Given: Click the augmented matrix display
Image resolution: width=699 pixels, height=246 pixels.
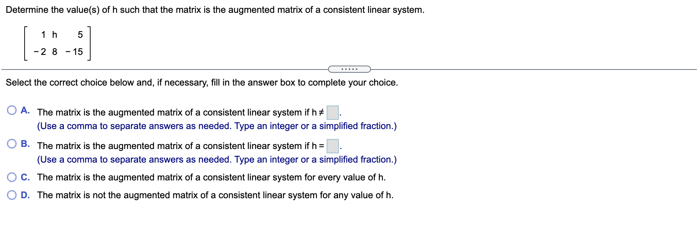Looking at the screenshot, I should click(57, 43).
